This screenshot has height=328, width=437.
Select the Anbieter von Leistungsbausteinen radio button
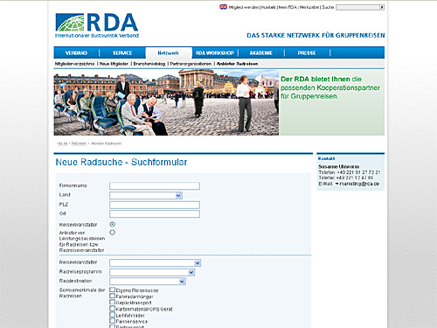click(x=112, y=233)
